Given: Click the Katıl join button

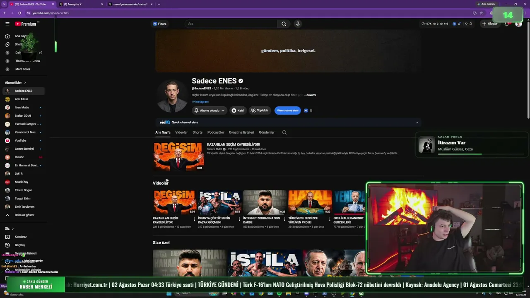Looking at the screenshot, I should 238,111.
